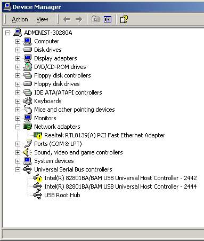Click the Back arrow toolbar button
The image size is (204, 241).
click(x=67, y=19)
